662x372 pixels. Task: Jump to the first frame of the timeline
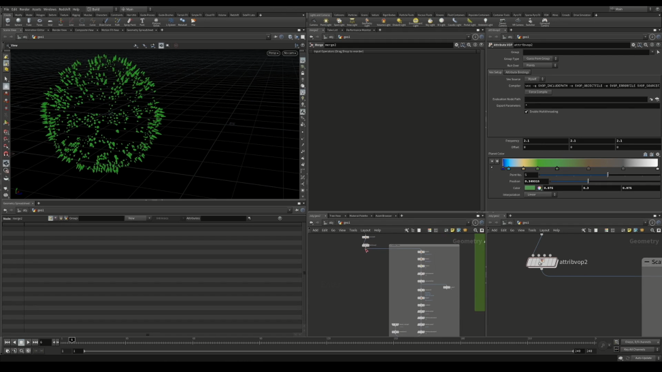(7, 343)
